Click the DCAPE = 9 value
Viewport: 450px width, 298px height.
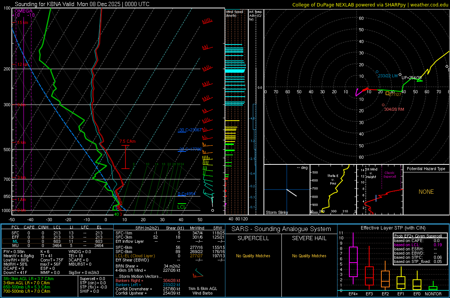coord(13,268)
